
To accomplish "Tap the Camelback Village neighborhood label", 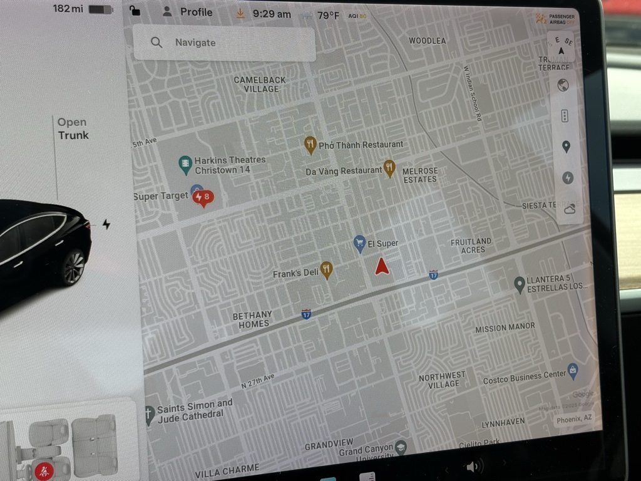I will [260, 85].
